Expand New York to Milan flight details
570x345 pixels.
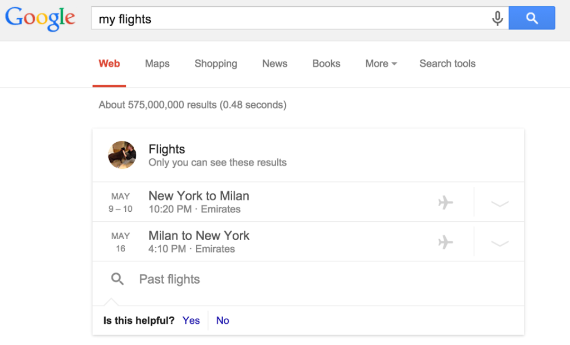pyautogui.click(x=499, y=203)
